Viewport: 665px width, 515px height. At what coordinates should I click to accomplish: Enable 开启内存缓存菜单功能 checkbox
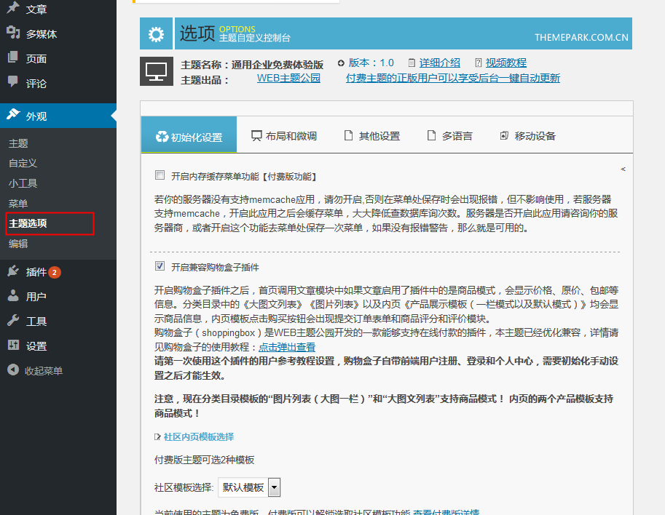pos(160,175)
